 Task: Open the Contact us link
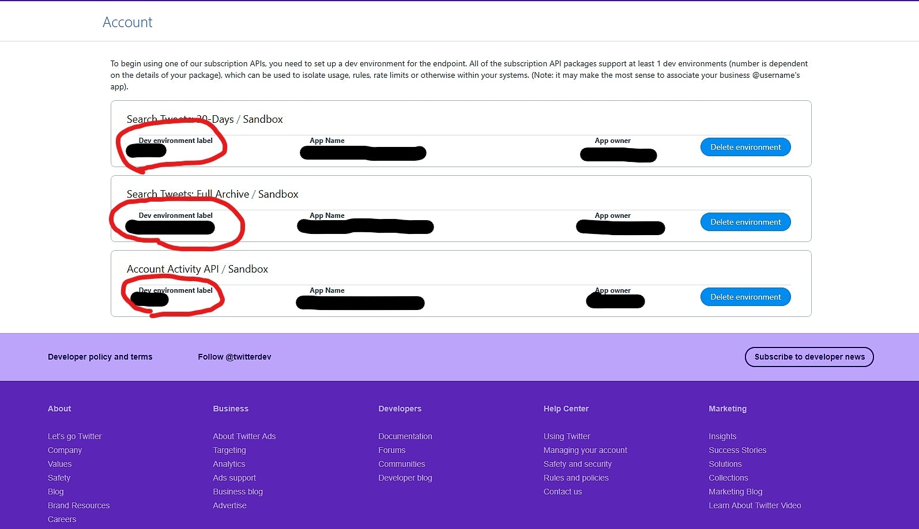tap(563, 492)
